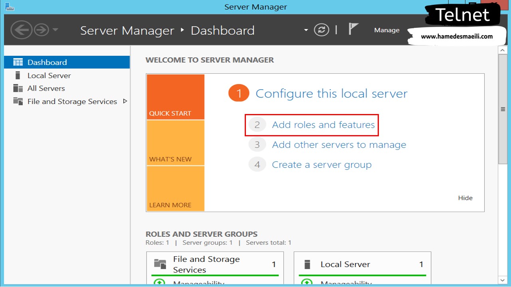Click File and Storage manageability status icon
Screen dimensions: 511x287
coord(159,282)
